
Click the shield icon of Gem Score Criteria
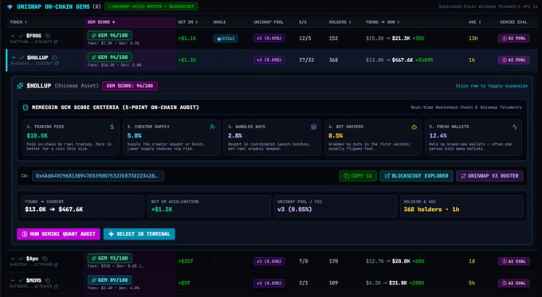click(26, 107)
